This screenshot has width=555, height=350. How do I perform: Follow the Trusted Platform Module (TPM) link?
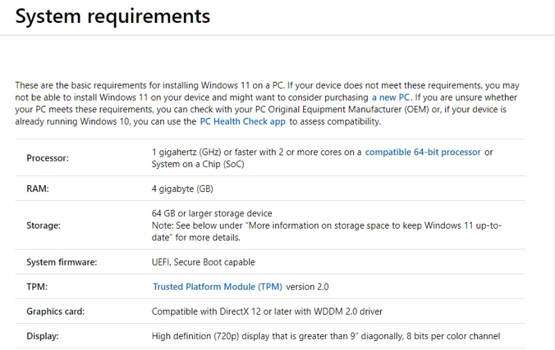click(218, 286)
